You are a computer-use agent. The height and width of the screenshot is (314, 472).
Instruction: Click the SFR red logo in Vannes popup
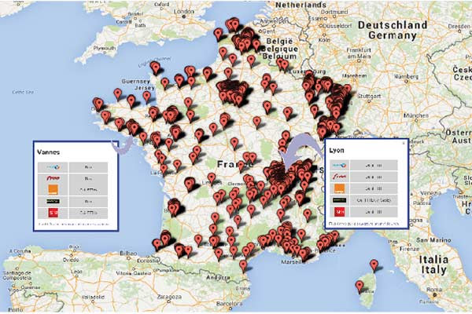[53, 213]
